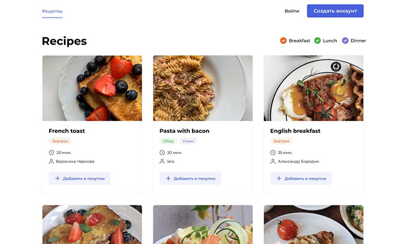416x244 pixels.
Task: Click the Создать аккаунт button
Action: (335, 11)
